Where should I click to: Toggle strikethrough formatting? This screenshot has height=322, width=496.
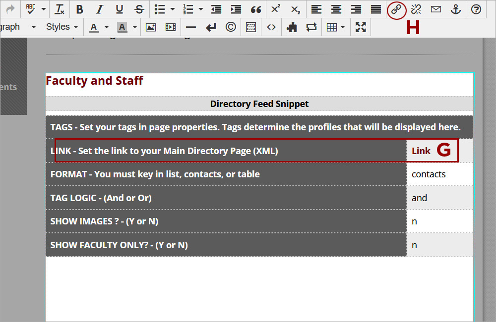(139, 9)
